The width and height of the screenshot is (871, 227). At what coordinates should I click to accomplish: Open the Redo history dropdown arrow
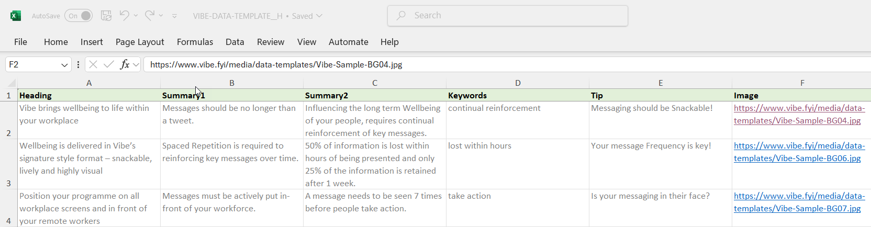pyautogui.click(x=161, y=16)
